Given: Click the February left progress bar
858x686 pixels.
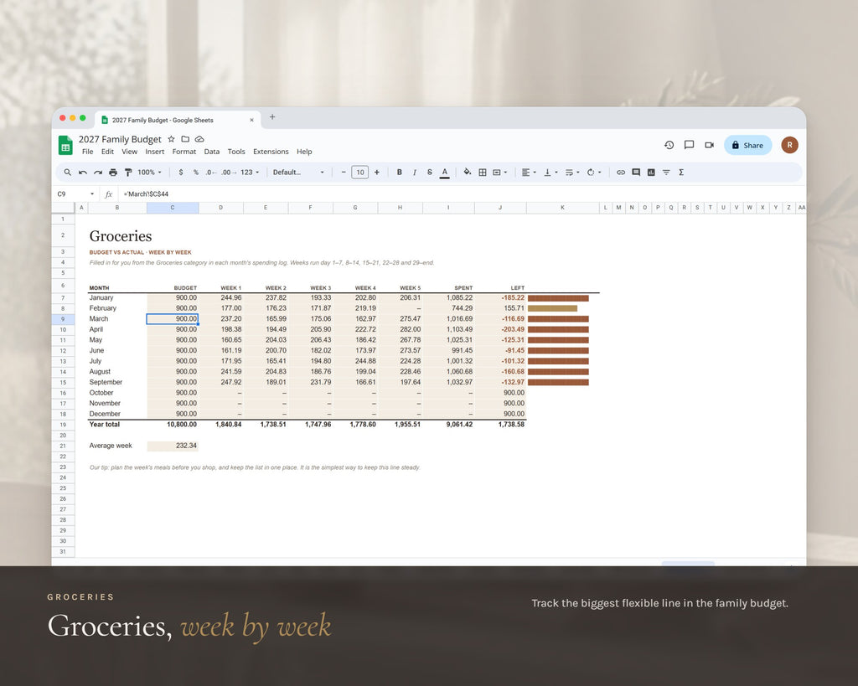Looking at the screenshot, I should 552,308.
